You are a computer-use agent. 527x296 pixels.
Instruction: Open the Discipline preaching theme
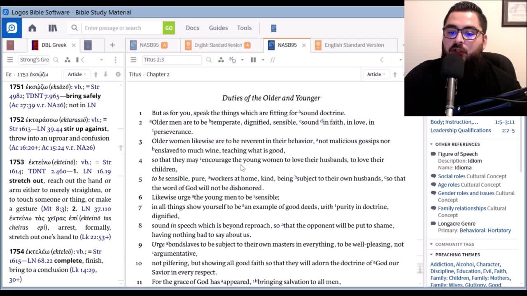pyautogui.click(x=442, y=271)
